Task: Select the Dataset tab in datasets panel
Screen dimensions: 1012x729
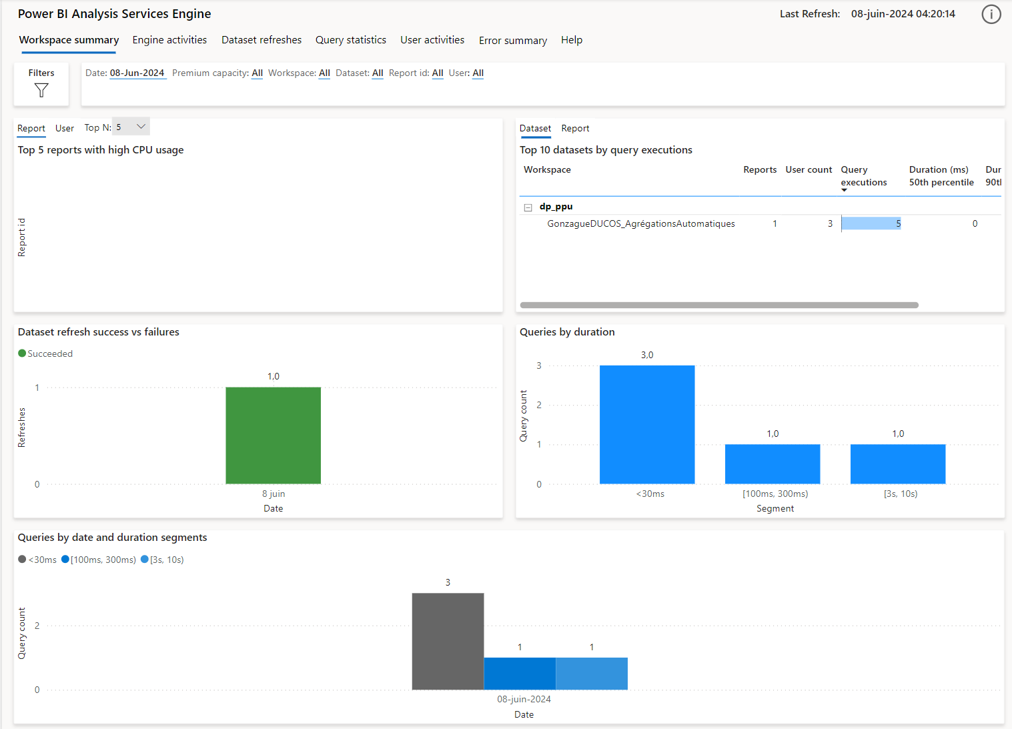Action: pyautogui.click(x=536, y=128)
